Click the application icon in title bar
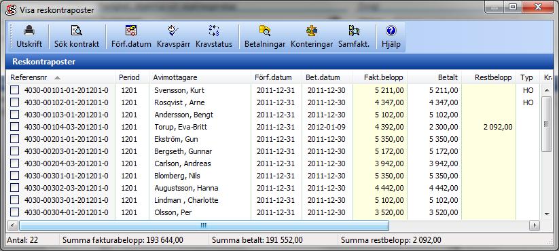The width and height of the screenshot is (559, 251). (11, 10)
